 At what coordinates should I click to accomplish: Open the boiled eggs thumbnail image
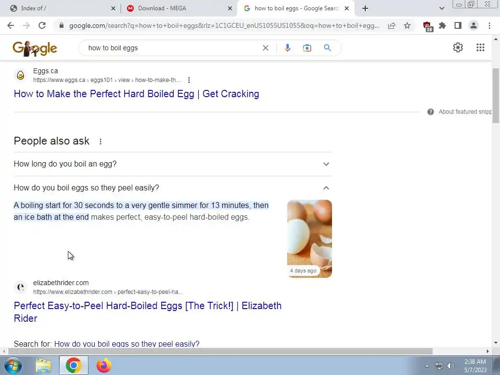309,238
